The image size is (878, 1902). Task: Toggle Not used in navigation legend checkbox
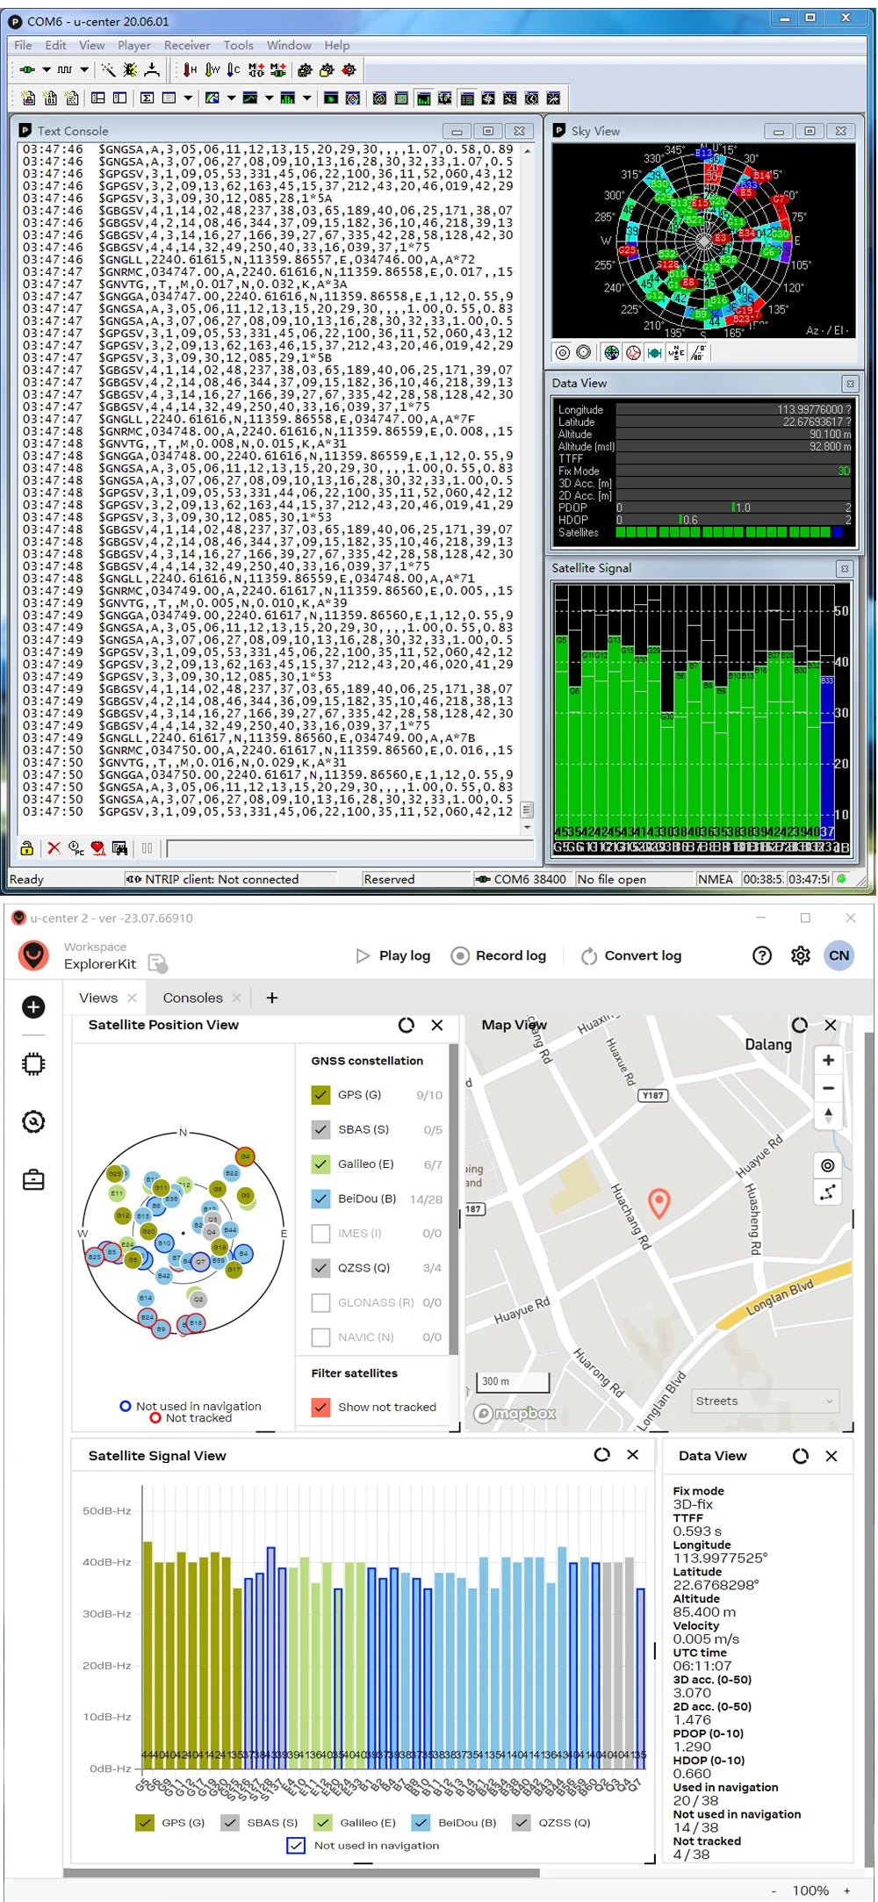pos(296,1846)
